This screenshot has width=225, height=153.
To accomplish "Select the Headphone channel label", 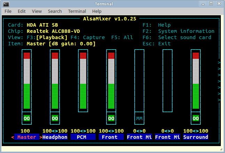I will pos(55,137).
